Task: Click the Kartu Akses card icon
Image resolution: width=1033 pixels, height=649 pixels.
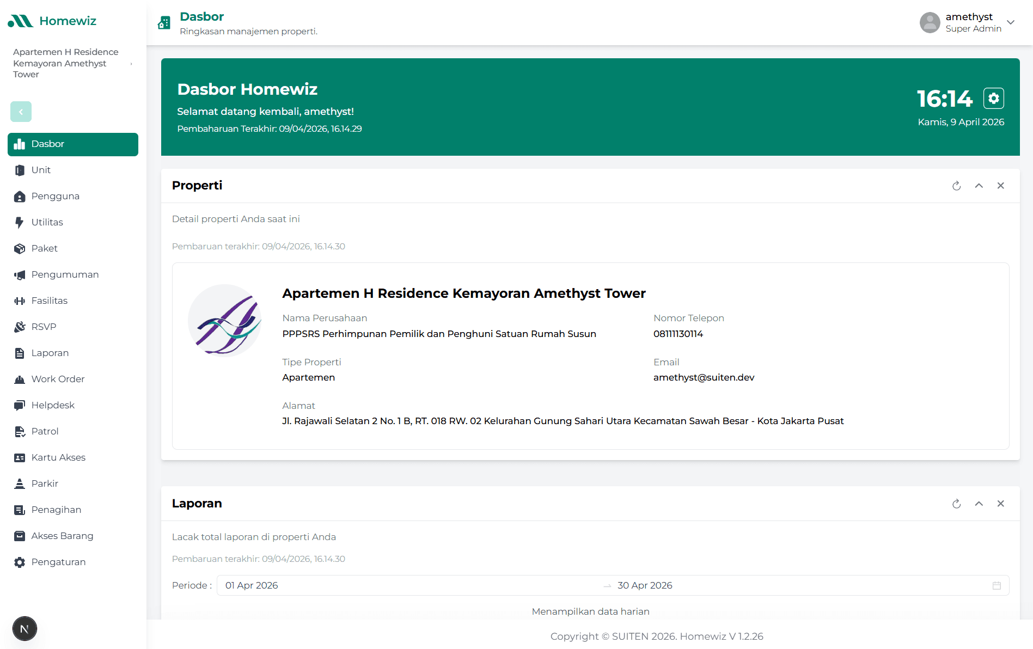Action: tap(20, 457)
